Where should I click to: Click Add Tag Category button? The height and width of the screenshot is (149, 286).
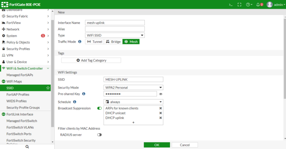click(91, 60)
